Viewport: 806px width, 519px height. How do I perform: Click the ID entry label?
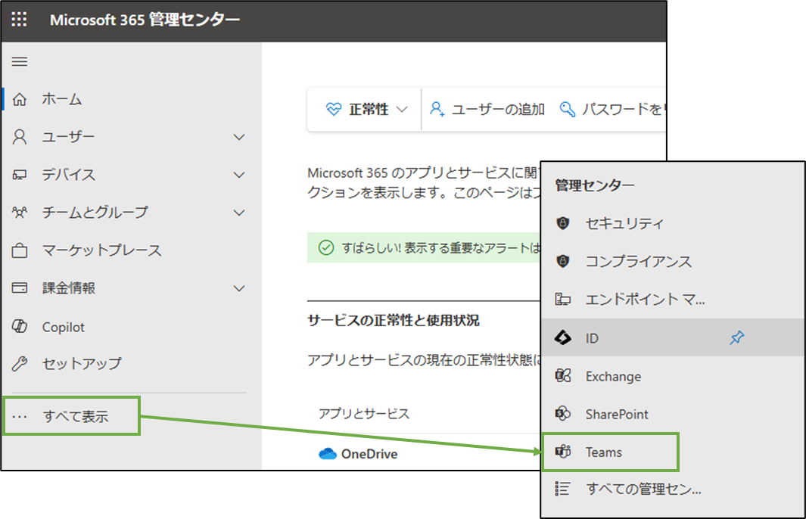point(592,338)
